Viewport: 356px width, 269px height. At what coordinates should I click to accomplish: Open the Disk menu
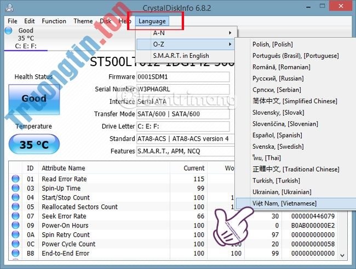pyautogui.click(x=105, y=21)
